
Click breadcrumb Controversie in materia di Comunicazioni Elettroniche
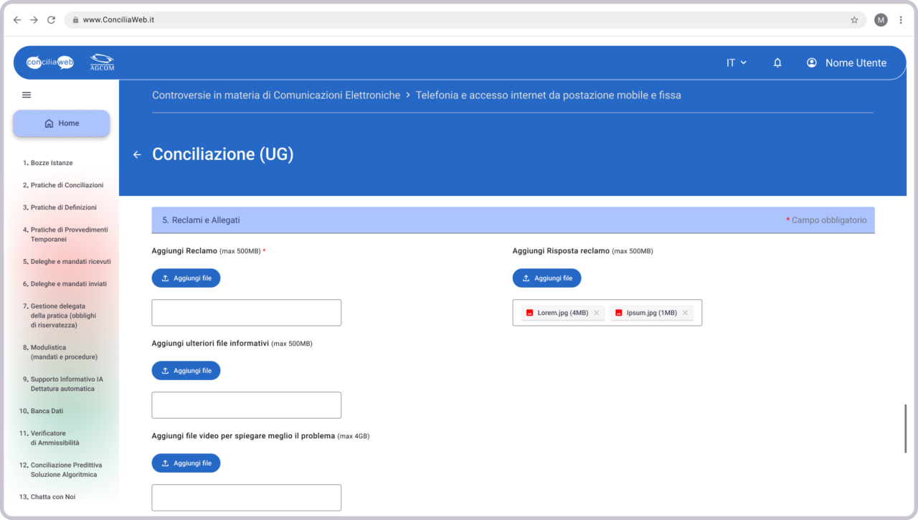click(276, 95)
